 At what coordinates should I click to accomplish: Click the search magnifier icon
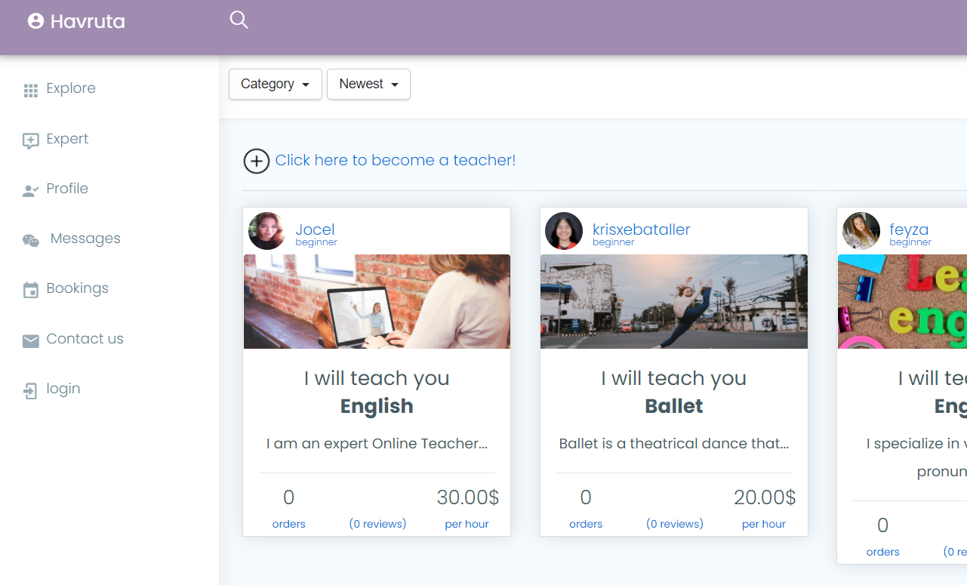[239, 20]
